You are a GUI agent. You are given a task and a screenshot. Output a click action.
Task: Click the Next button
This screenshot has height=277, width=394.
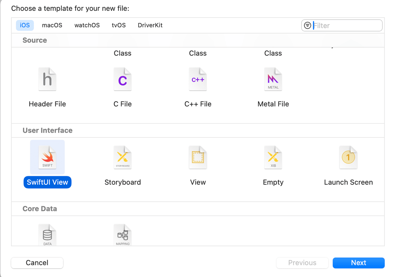[x=359, y=263]
